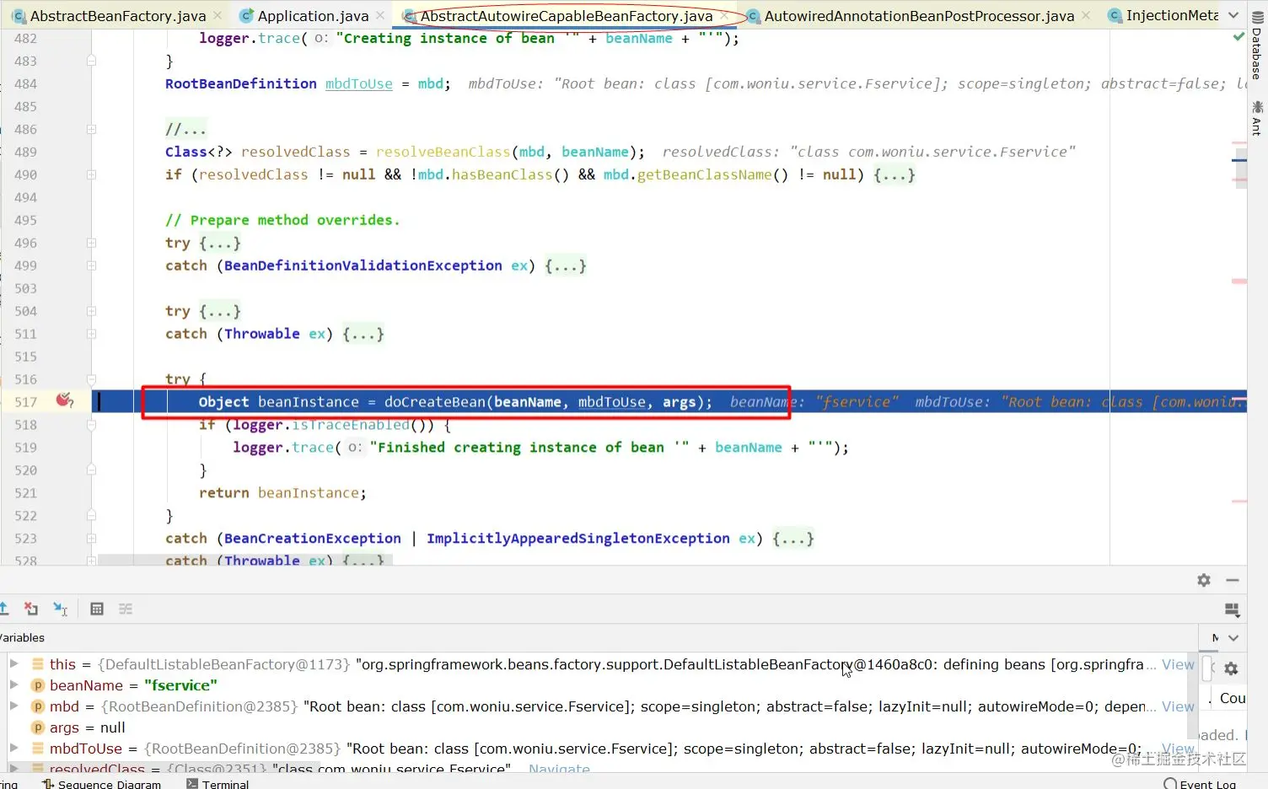Expand the folded try block at line 496

pos(91,243)
